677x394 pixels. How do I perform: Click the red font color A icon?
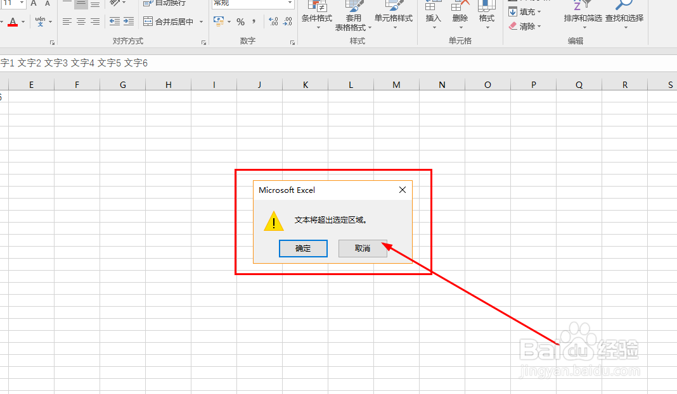[13, 22]
